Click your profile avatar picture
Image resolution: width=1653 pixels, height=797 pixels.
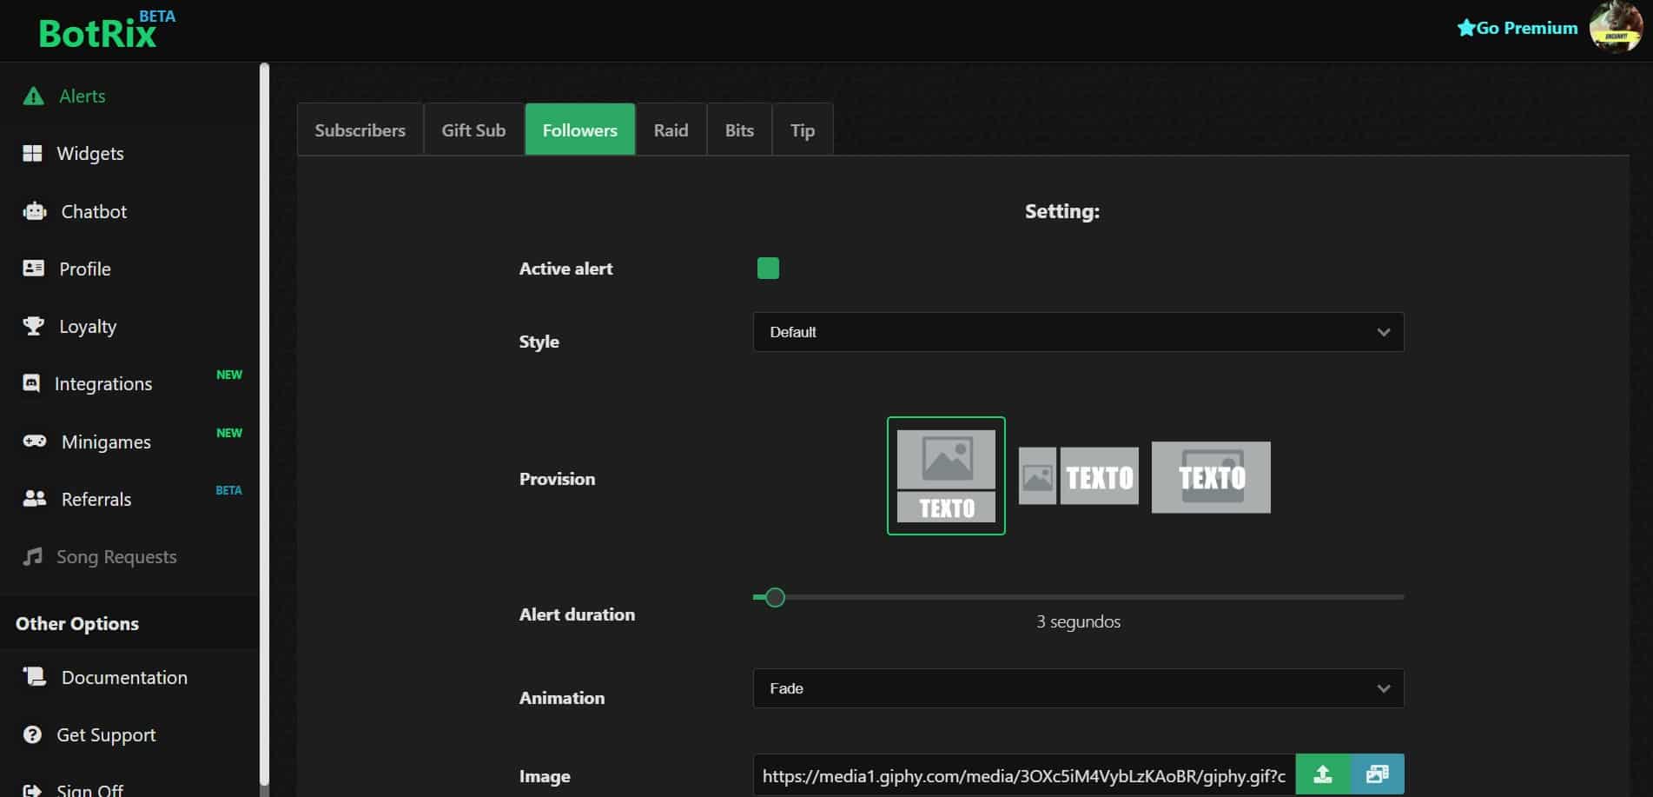tap(1615, 28)
